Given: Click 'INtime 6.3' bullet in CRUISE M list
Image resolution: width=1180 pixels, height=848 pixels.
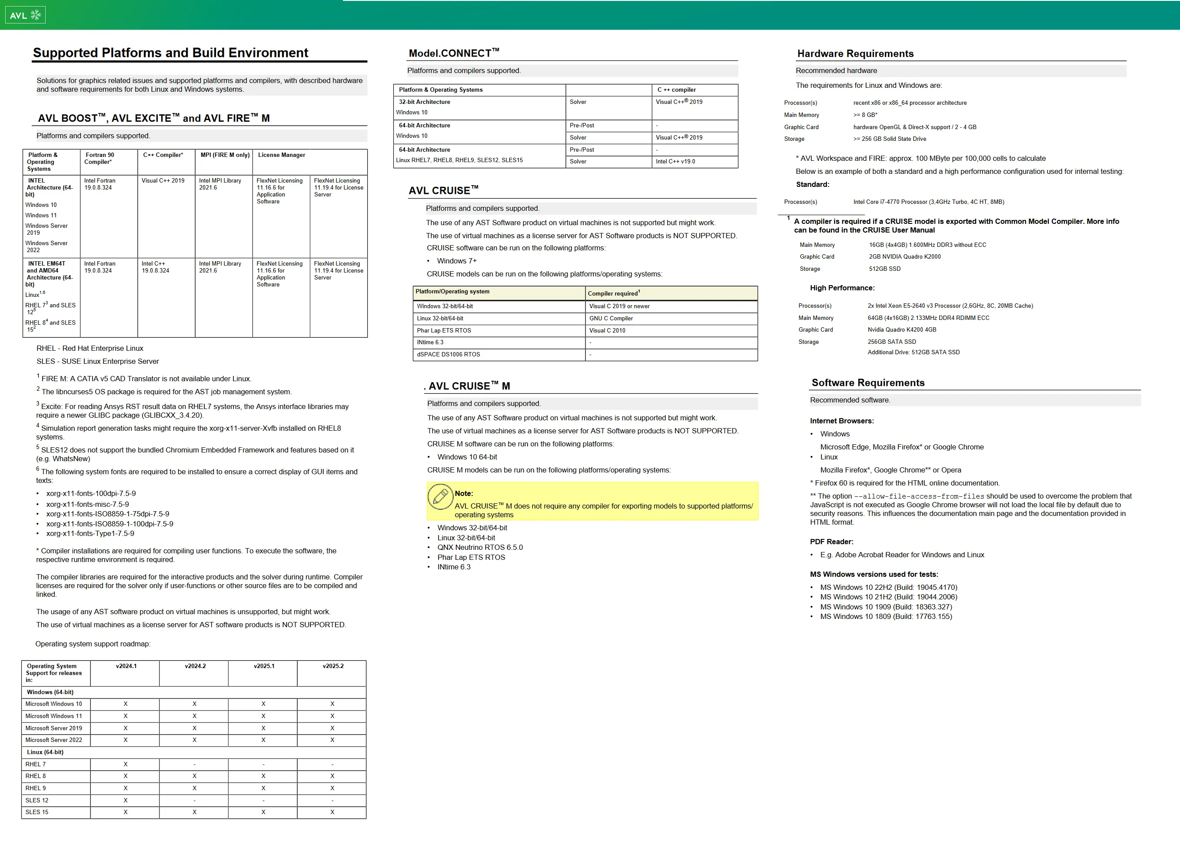Looking at the screenshot, I should tap(454, 567).
